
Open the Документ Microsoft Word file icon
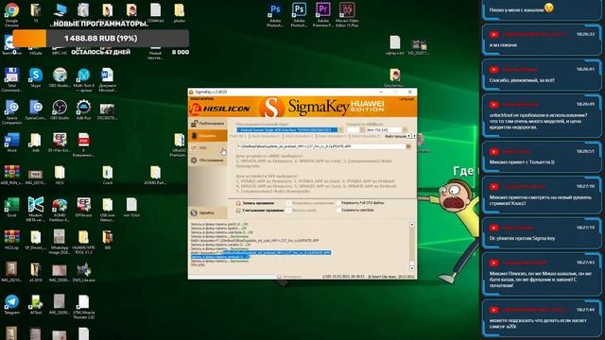107,80
